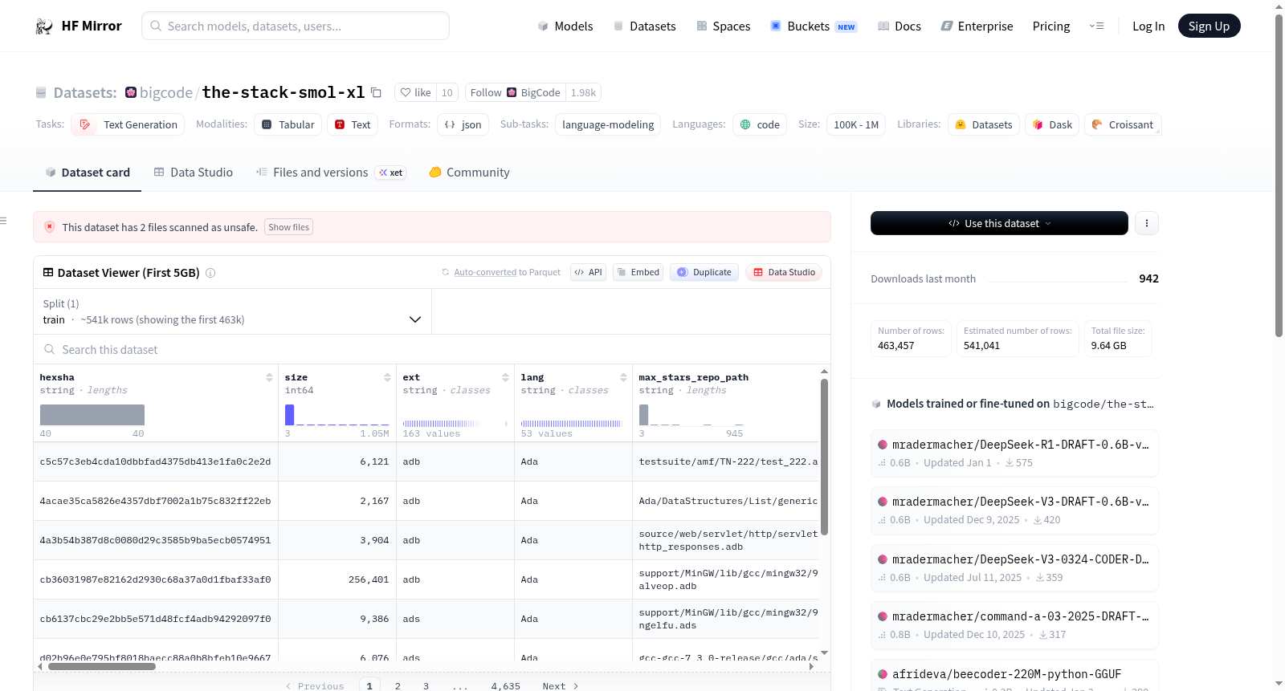The height and width of the screenshot is (691, 1285).
Task: Open the Dataset card tab
Action: (x=87, y=173)
